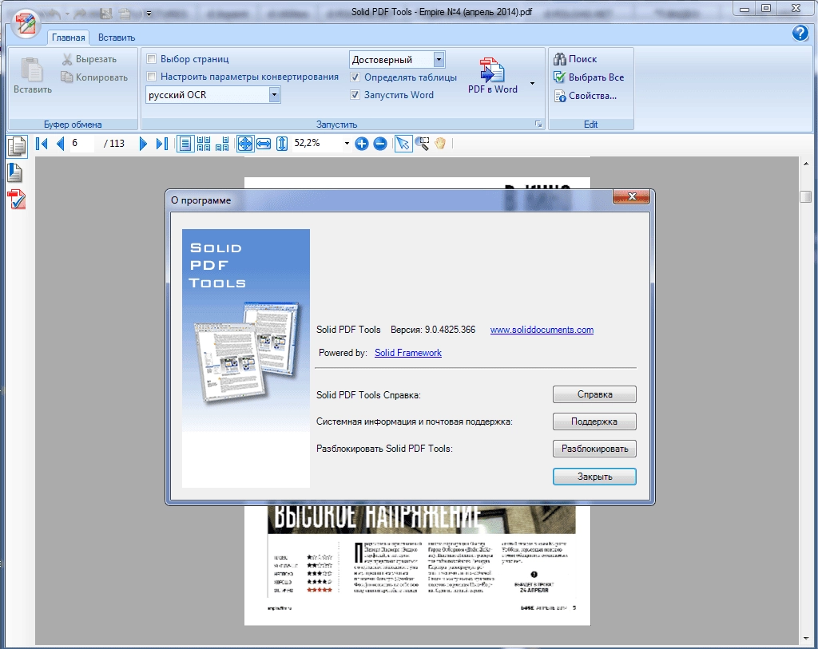This screenshot has height=649, width=818.
Task: Expand the PDF в Word options arrow
Action: [532, 83]
